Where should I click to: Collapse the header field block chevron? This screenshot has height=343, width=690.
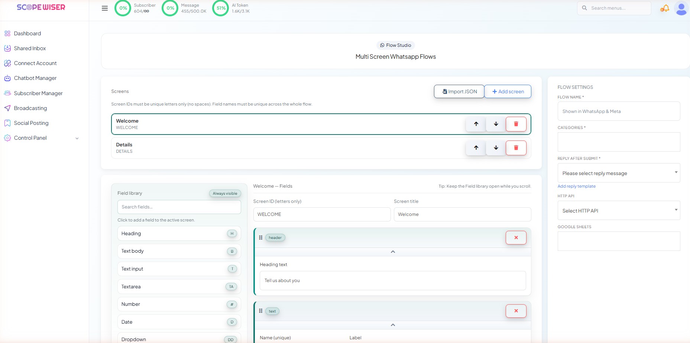(393, 252)
